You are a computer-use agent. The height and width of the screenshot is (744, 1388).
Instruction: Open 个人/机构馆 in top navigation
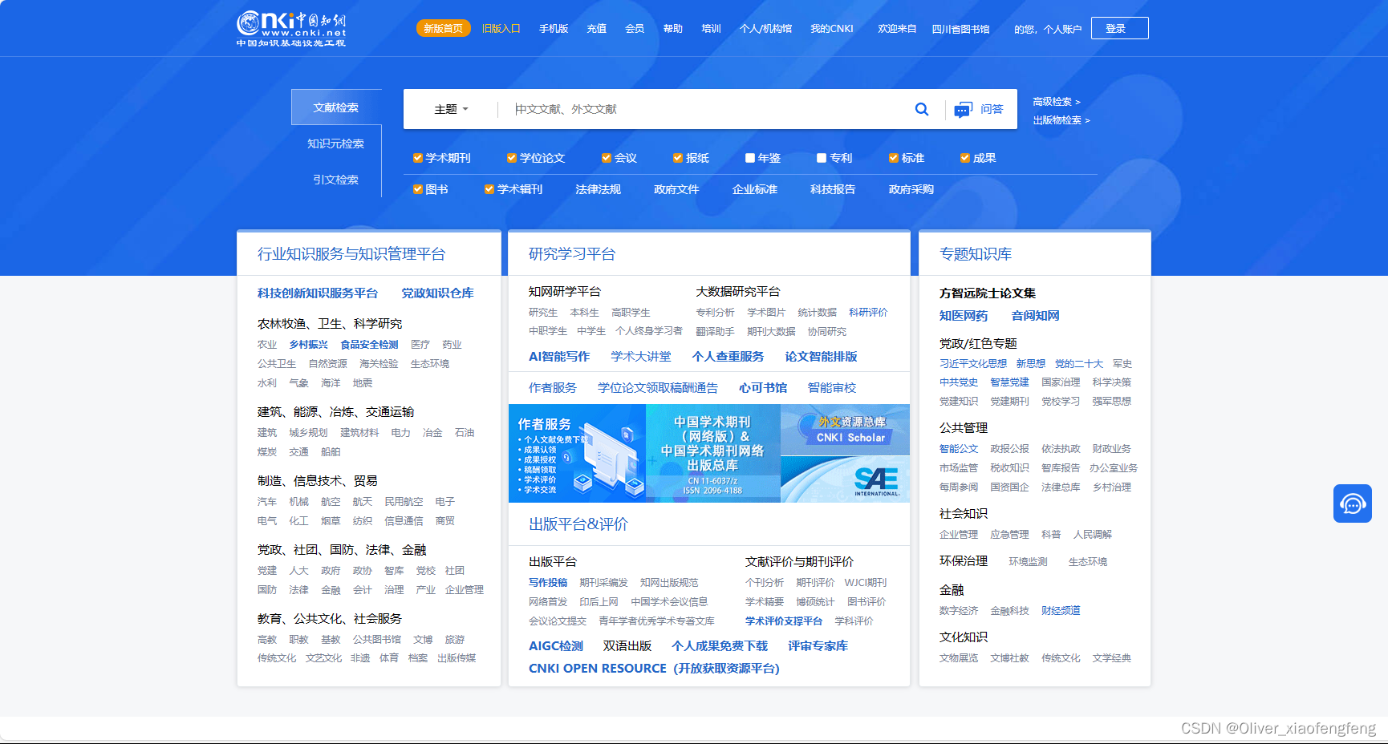(x=765, y=28)
